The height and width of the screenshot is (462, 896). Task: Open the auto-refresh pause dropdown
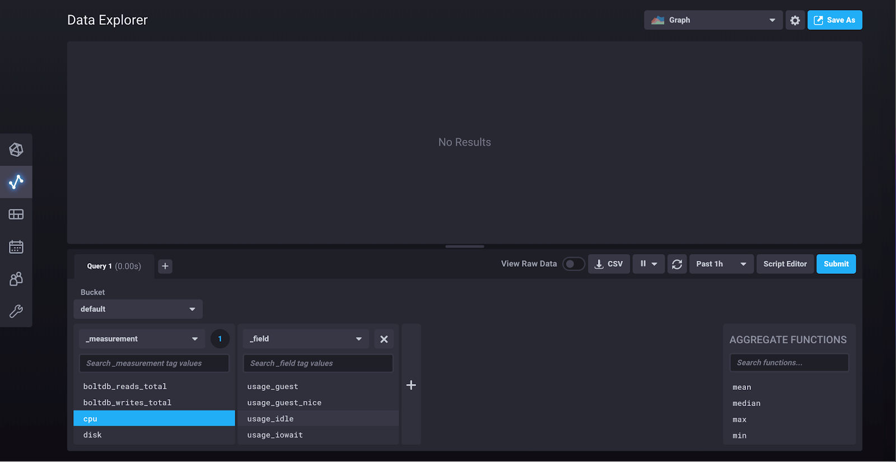coord(648,264)
